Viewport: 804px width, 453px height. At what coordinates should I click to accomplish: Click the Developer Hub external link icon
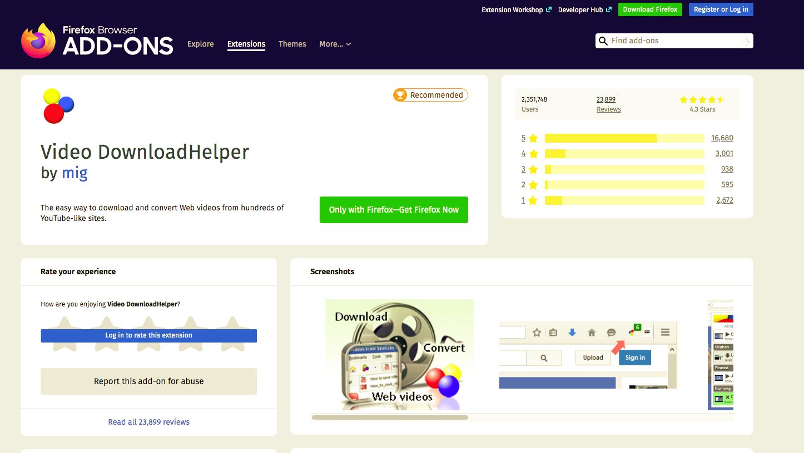click(609, 9)
